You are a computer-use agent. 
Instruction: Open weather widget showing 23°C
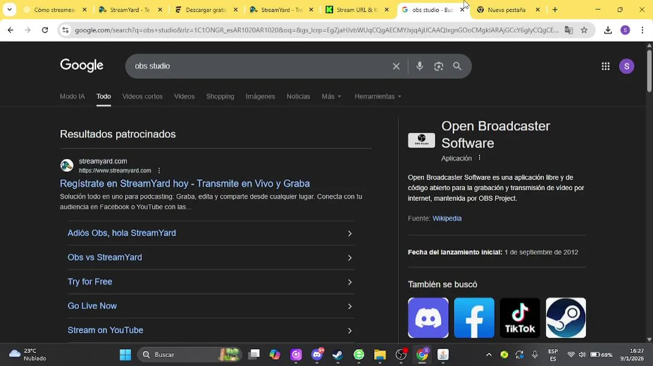point(28,354)
